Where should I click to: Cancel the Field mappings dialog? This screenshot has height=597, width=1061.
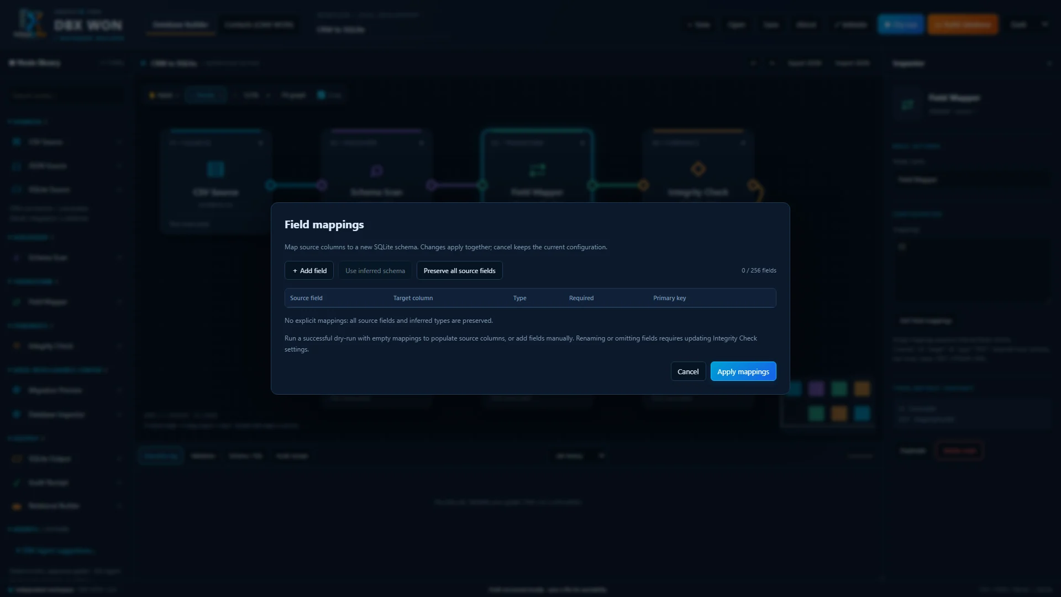pyautogui.click(x=688, y=371)
